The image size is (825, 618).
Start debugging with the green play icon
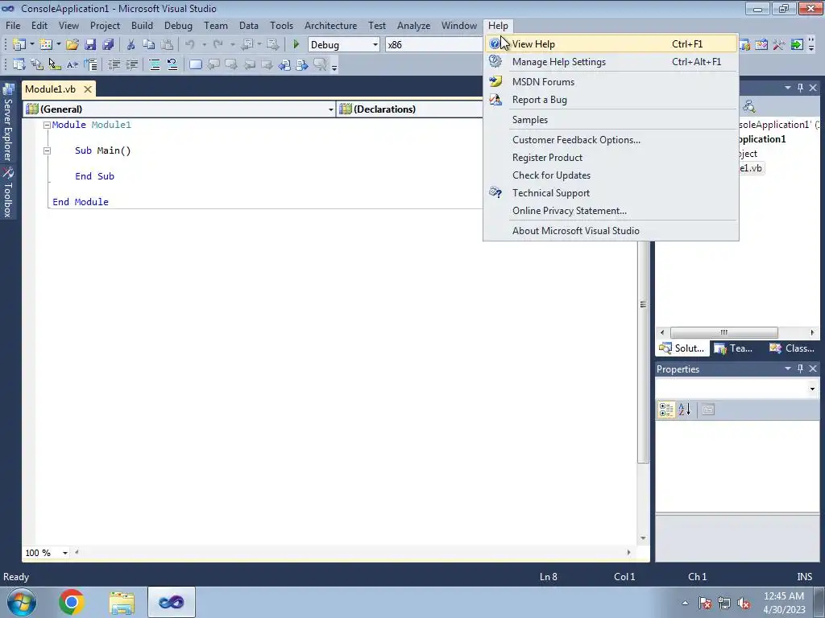click(x=296, y=45)
